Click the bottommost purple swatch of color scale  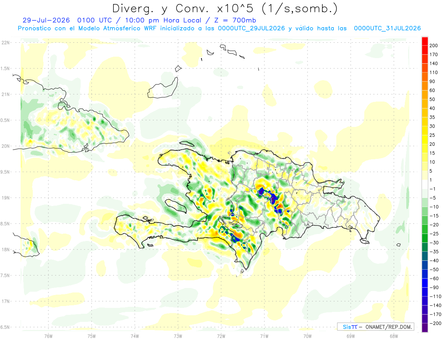point(425,328)
